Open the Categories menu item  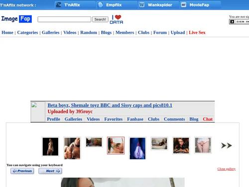pos(27,32)
